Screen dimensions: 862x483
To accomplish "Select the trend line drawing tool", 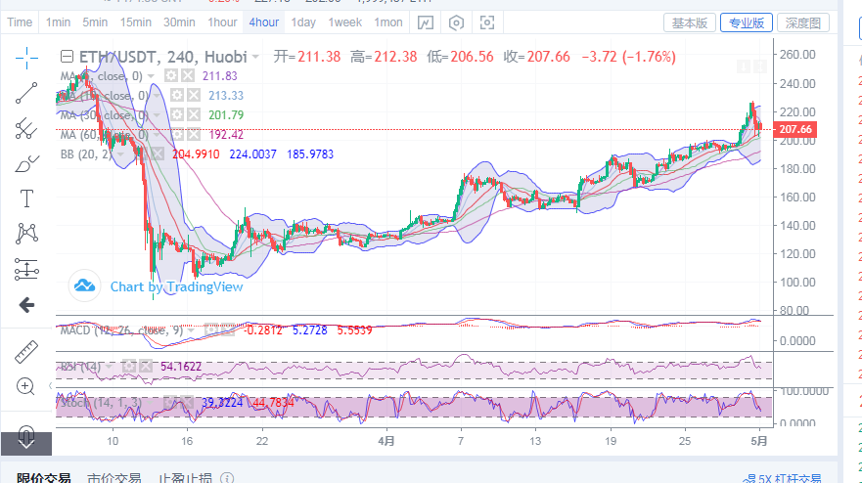I will click(25, 93).
